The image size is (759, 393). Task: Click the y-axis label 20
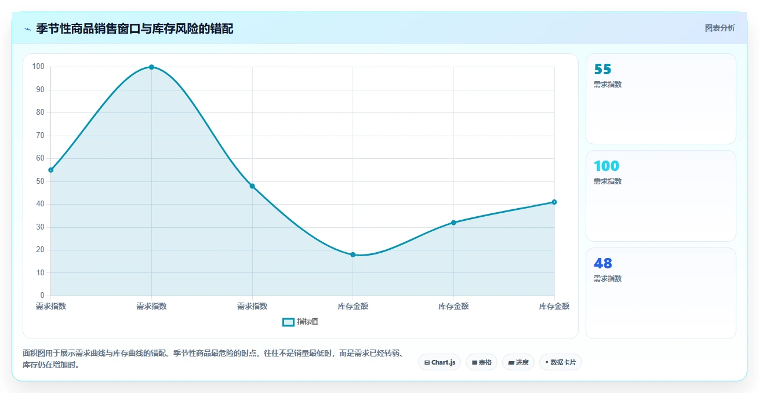39,250
